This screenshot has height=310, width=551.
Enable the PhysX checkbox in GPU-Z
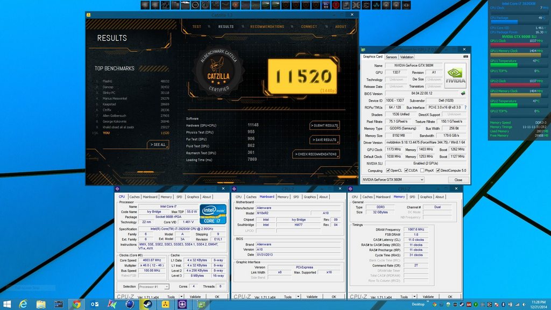coord(422,171)
